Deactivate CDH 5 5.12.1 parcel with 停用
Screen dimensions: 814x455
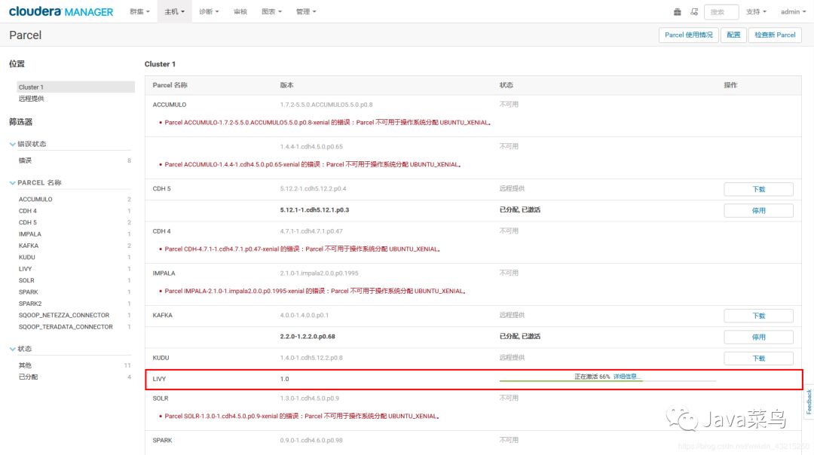758,211
